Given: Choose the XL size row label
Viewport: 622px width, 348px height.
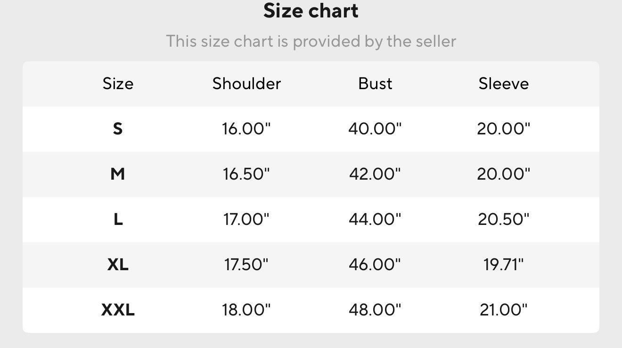Looking at the screenshot, I should click(118, 265).
